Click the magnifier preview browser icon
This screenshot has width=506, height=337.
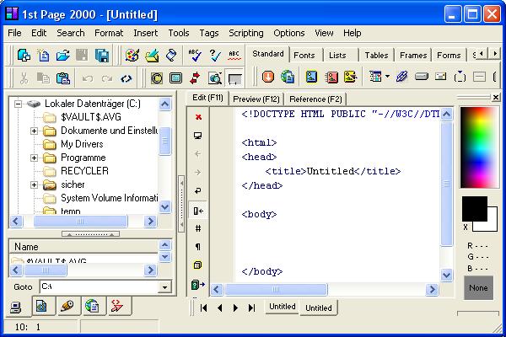(x=214, y=78)
